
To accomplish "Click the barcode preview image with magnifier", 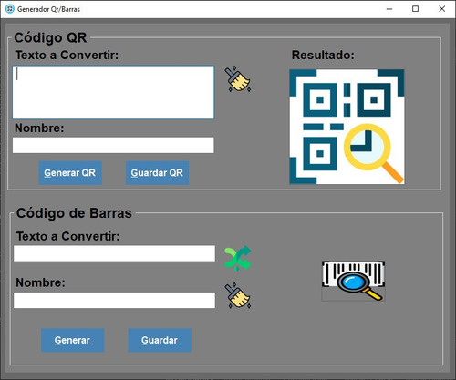I will click(x=353, y=281).
